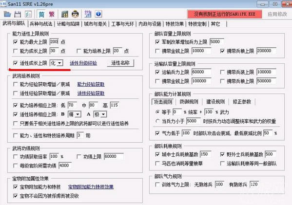Image resolution: width=292 pixels, height=205 pixels.
Task: Open the general character face icon
Action: pos(75,14)
